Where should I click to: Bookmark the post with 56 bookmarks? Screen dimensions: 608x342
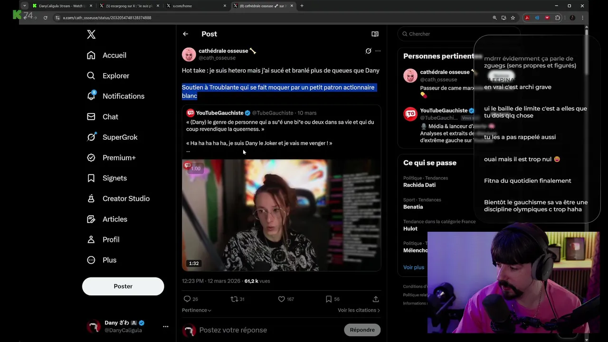332,299
